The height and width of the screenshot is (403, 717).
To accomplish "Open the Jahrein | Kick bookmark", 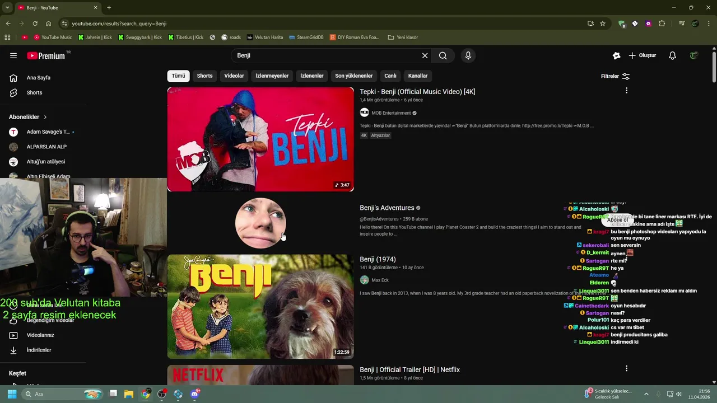I will pyautogui.click(x=95, y=38).
